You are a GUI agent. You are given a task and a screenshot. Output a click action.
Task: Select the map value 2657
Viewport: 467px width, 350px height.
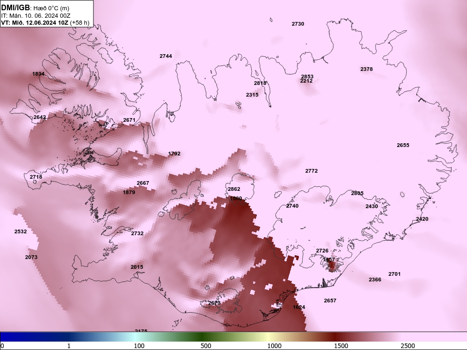tap(330, 301)
